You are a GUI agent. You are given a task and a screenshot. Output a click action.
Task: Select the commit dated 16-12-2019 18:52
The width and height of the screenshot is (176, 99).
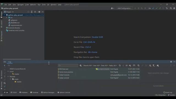99,78
